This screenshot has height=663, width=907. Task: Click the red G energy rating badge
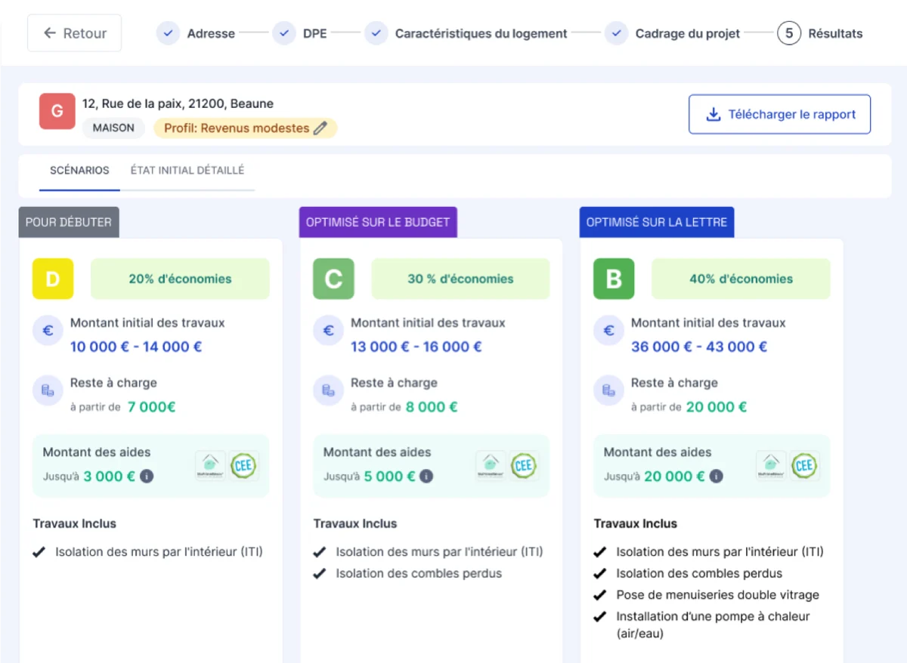[57, 111]
